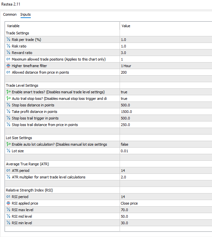212x237 pixels.
Task: Click the Reward ratio value 3.0
Action: click(124, 53)
